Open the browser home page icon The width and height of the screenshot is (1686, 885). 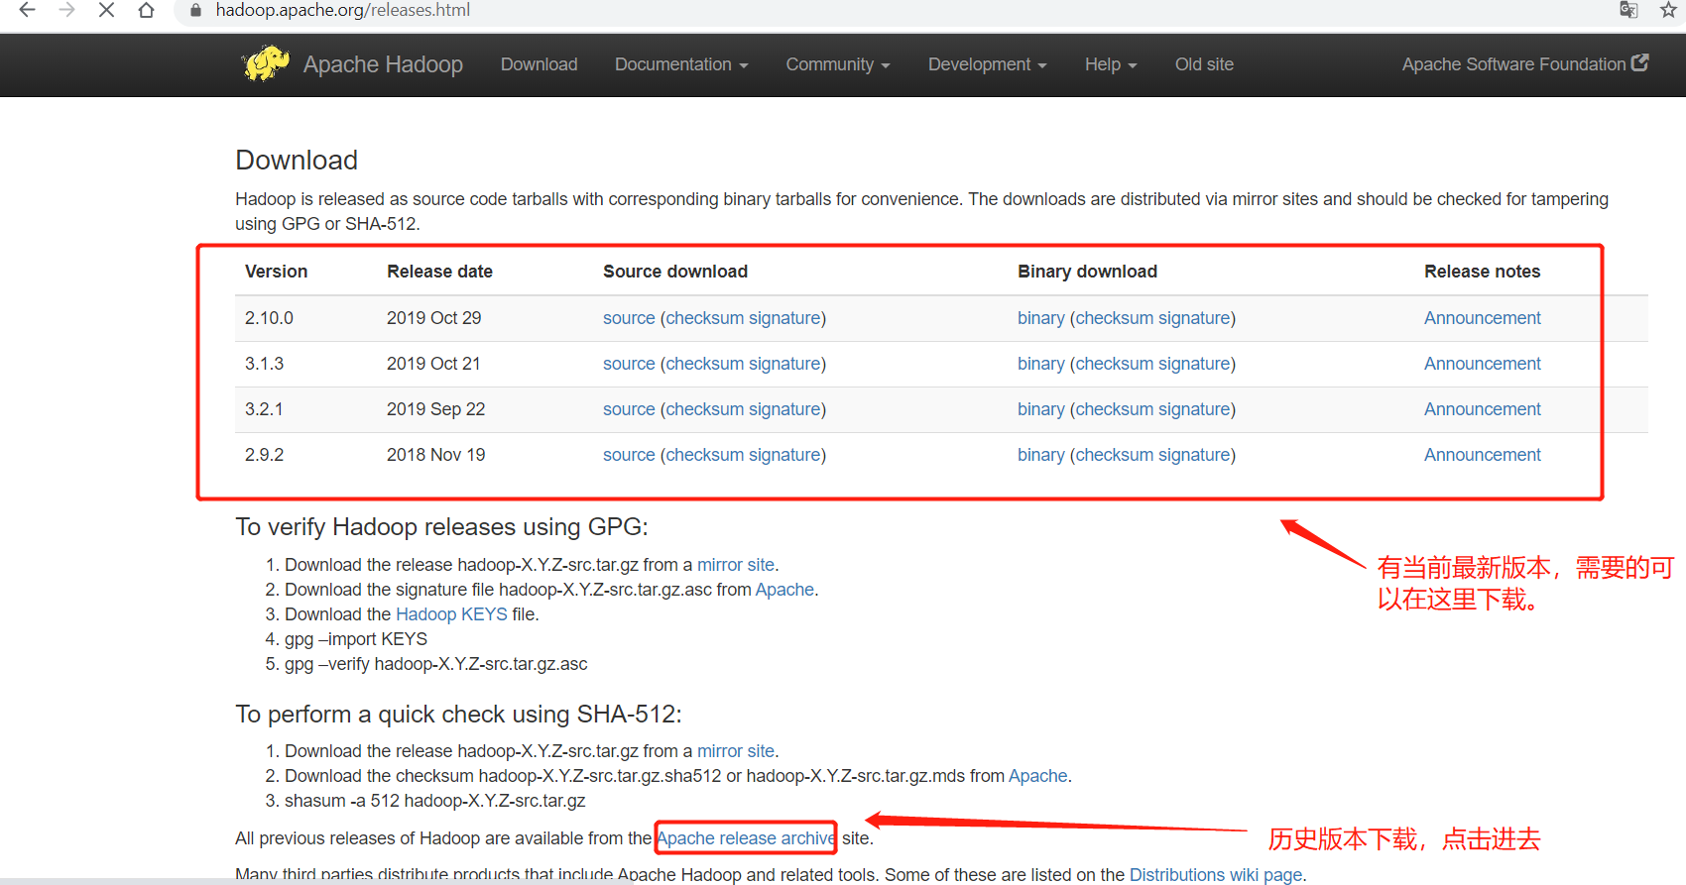coord(146,10)
